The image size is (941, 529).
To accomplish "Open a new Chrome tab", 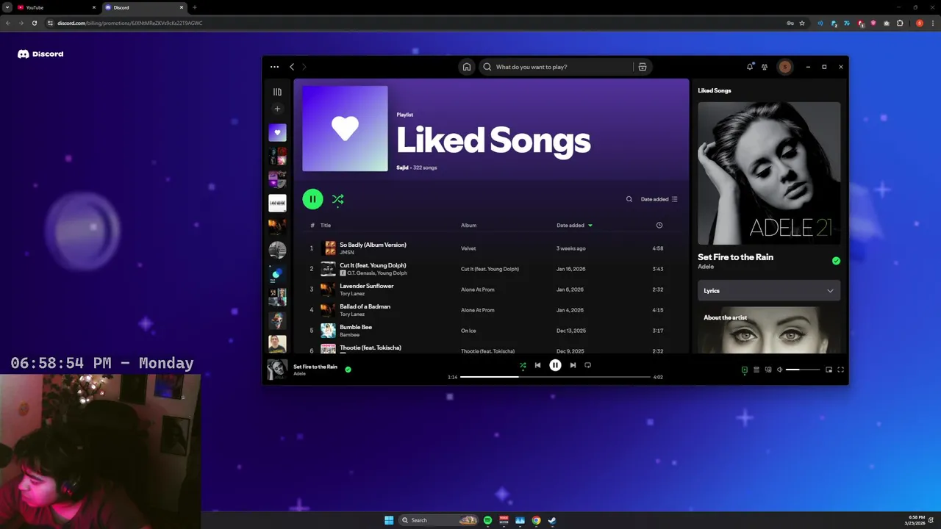I will [195, 7].
